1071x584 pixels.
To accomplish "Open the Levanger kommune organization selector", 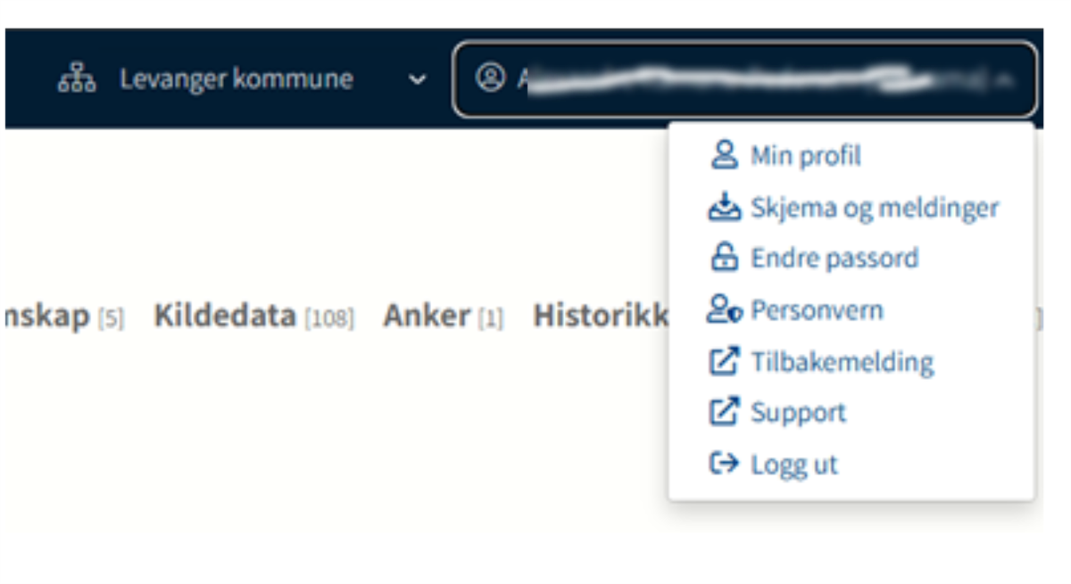I will pyautogui.click(x=237, y=79).
